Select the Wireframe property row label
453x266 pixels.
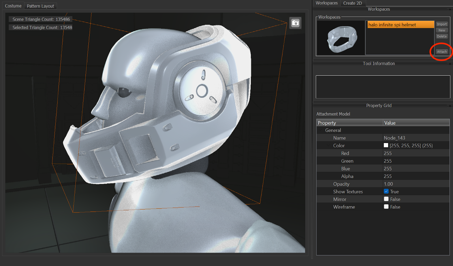pyautogui.click(x=344, y=207)
